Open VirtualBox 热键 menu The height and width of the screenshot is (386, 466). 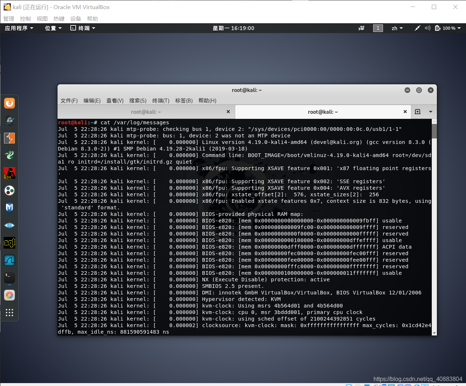[x=59, y=19]
